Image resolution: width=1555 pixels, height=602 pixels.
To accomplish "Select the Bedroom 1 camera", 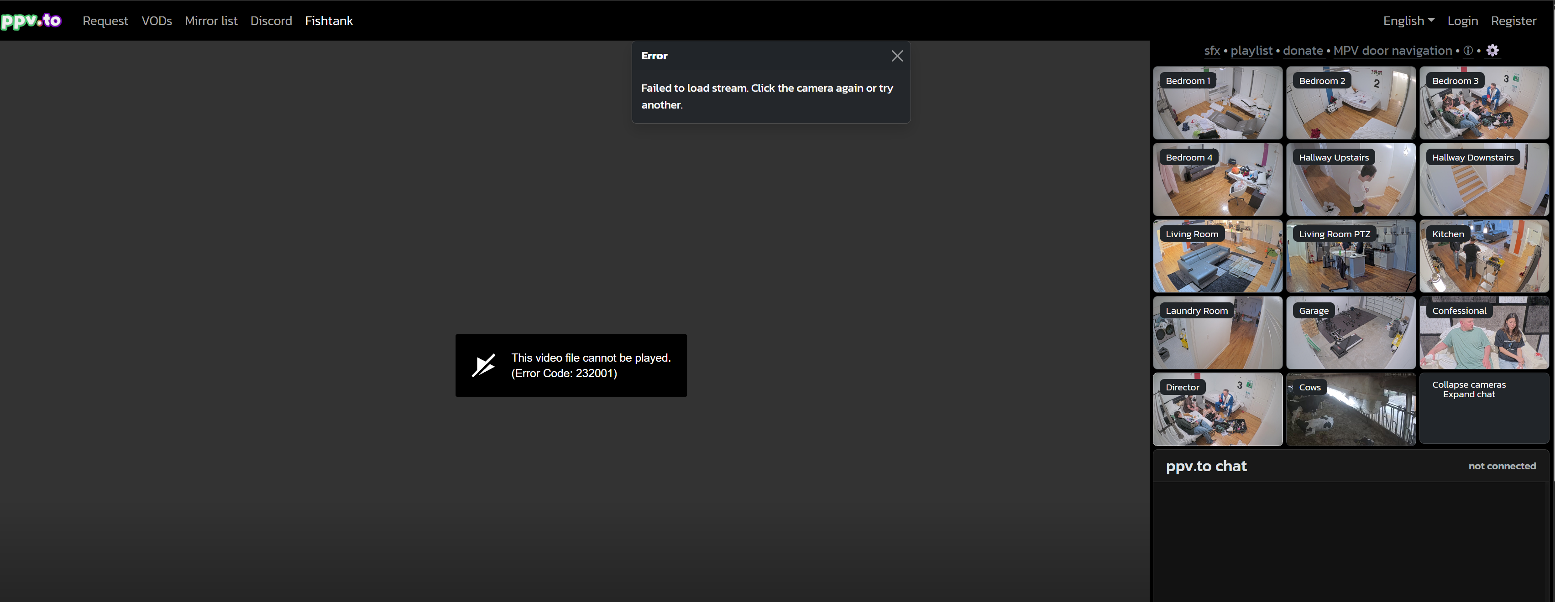I will [1217, 103].
